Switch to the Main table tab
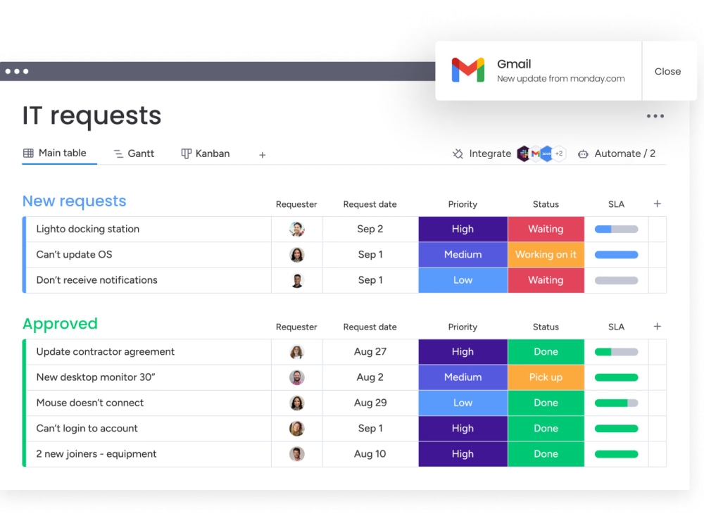 pos(55,153)
